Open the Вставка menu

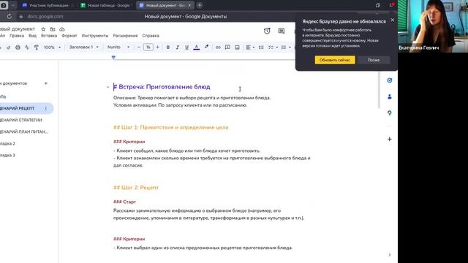pos(49,36)
